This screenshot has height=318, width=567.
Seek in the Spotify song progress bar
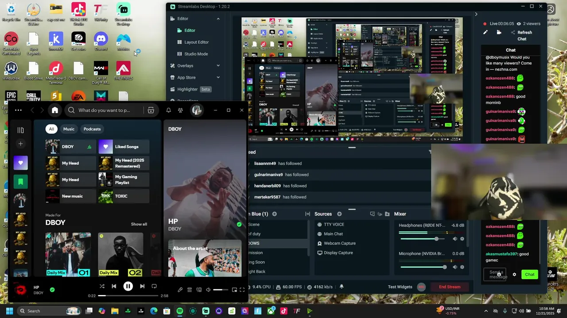click(128, 295)
